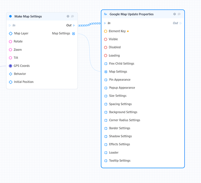Click the In execution pin on Make Map Settings

pyautogui.click(x=10, y=25)
